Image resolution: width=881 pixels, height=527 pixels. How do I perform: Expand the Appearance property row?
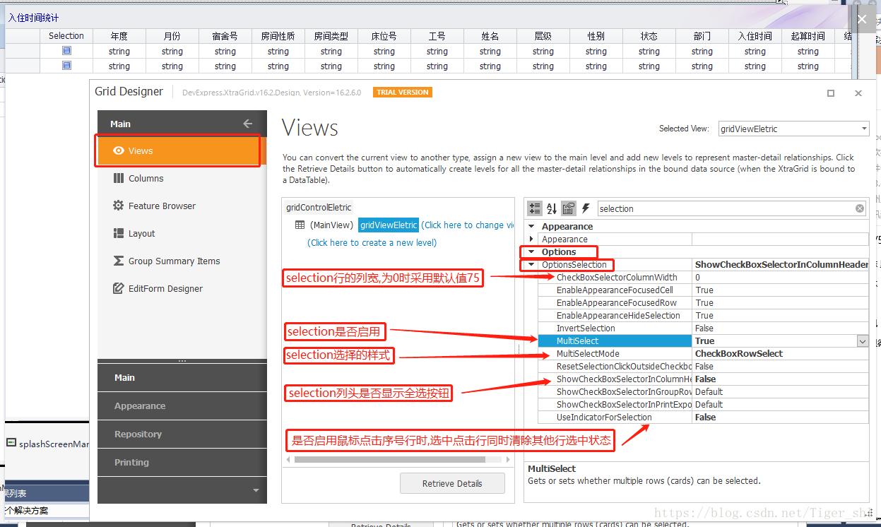coord(532,239)
